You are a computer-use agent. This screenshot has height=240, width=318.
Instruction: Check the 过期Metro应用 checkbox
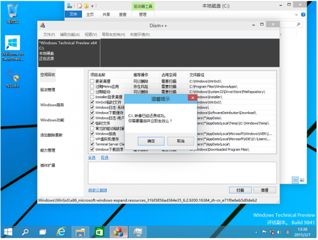pyautogui.click(x=92, y=86)
